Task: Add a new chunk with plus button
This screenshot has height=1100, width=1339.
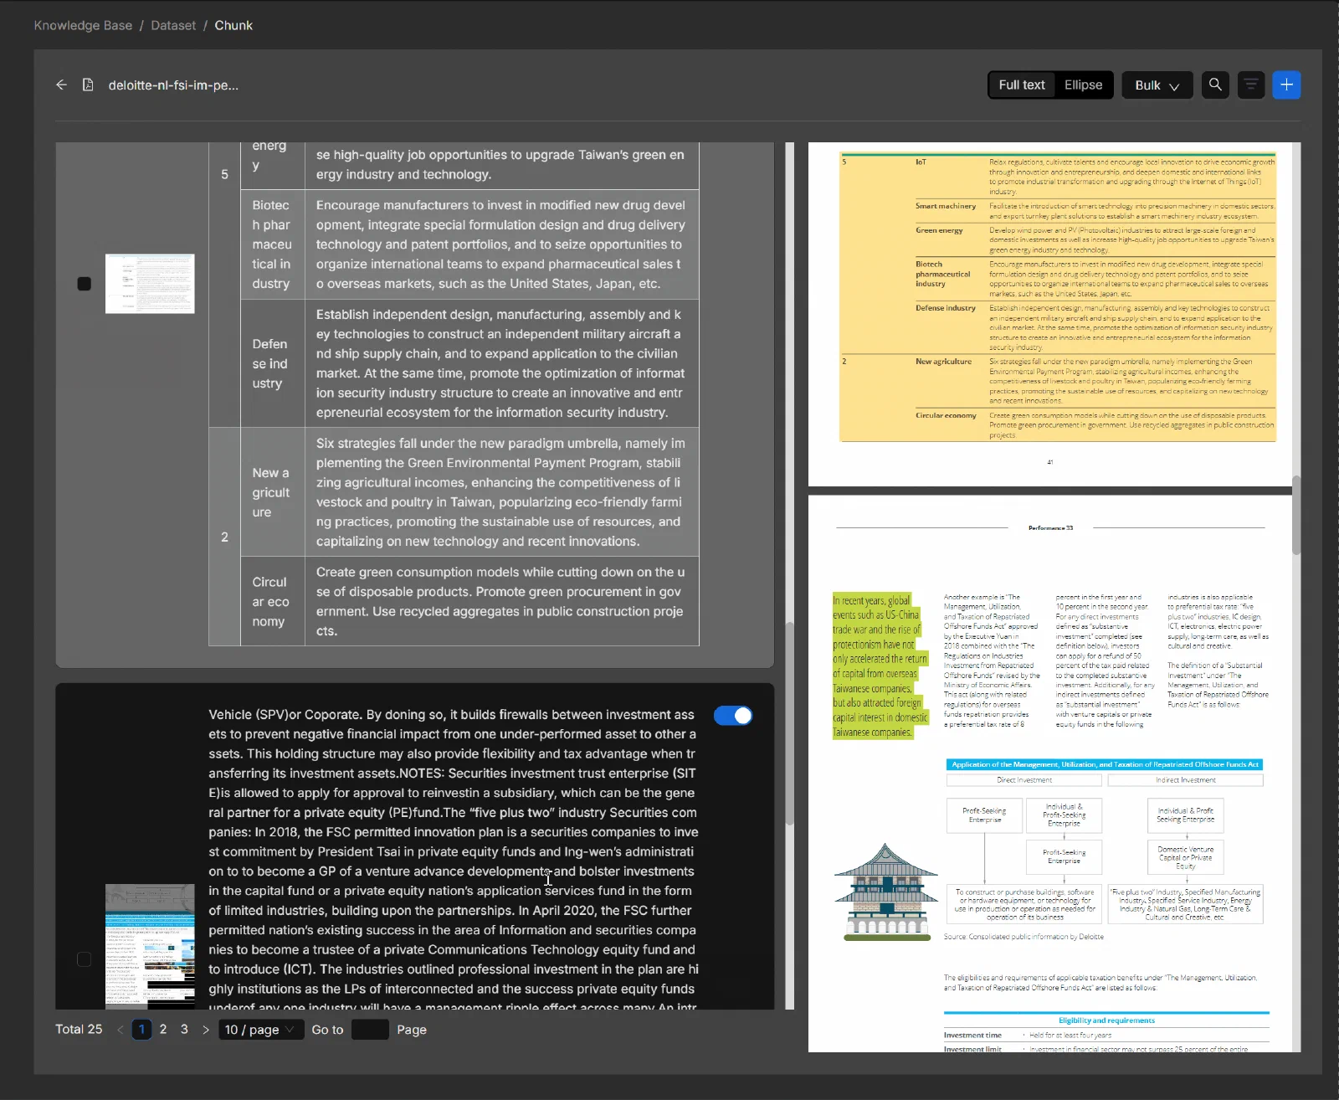Action: [x=1286, y=85]
